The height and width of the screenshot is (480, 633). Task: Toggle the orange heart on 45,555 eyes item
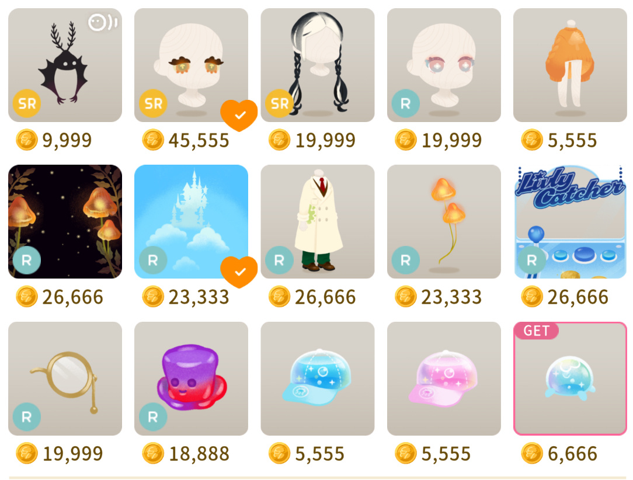pyautogui.click(x=239, y=116)
